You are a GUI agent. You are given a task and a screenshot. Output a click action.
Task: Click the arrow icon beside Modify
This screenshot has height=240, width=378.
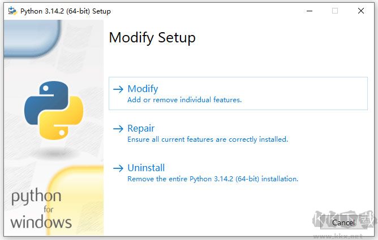(x=118, y=89)
